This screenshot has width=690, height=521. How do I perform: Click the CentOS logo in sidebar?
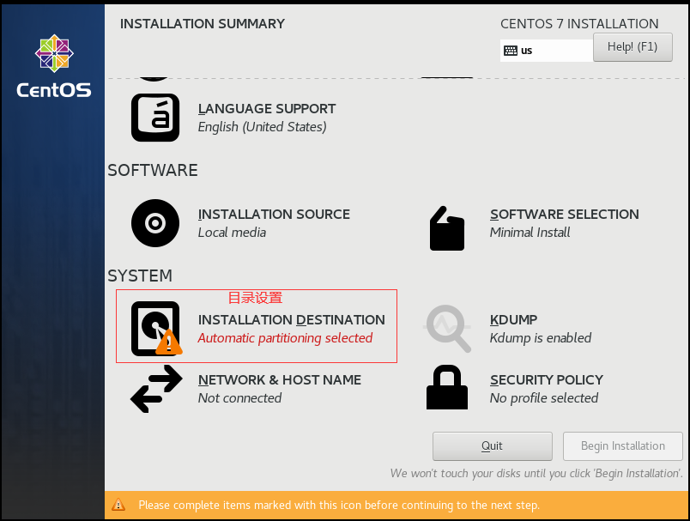click(x=54, y=66)
